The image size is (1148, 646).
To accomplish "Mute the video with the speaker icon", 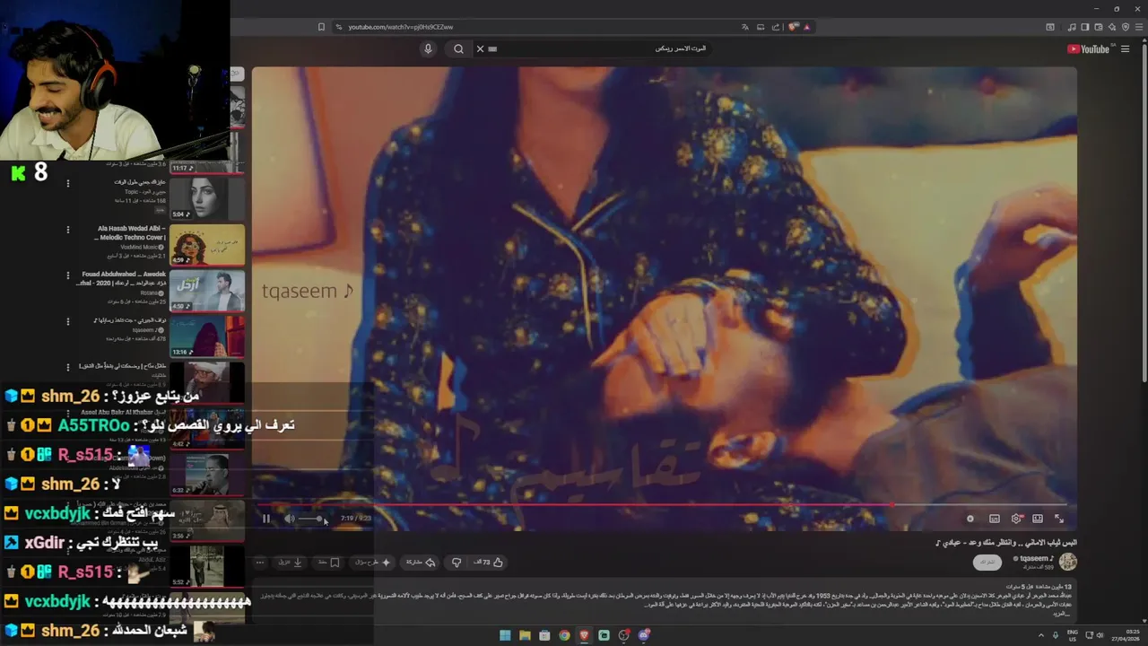I will (x=289, y=518).
